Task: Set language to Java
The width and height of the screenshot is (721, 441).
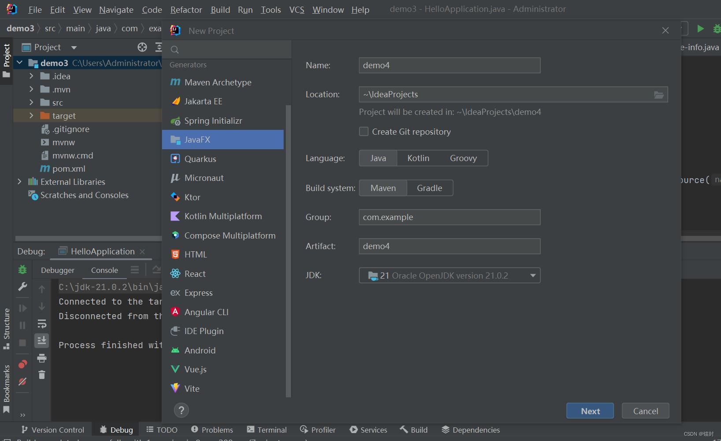Action: pyautogui.click(x=378, y=158)
